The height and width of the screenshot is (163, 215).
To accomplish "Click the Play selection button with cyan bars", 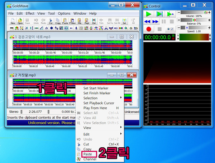I will point(159,14).
